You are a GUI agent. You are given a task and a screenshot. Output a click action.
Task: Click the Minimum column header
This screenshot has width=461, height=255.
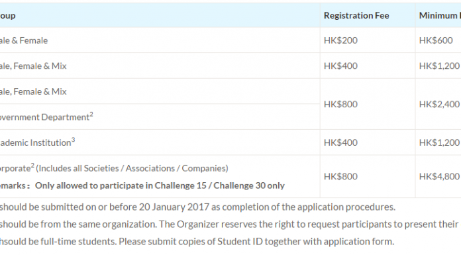click(440, 15)
